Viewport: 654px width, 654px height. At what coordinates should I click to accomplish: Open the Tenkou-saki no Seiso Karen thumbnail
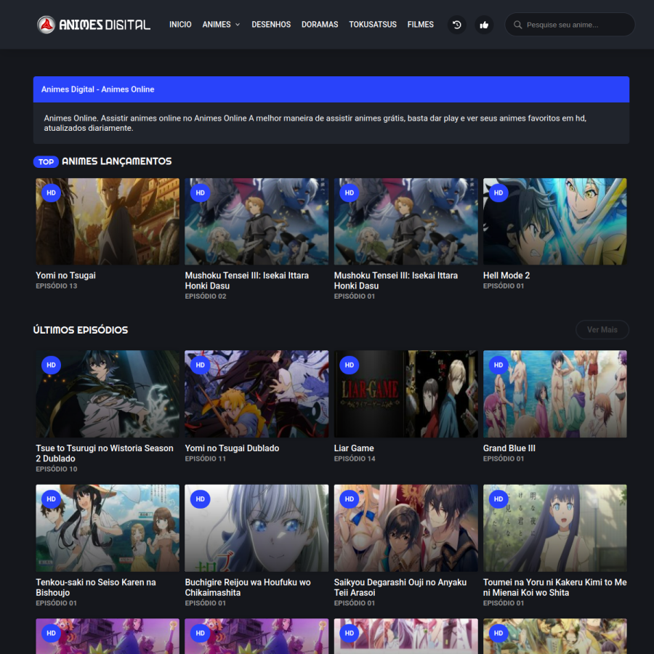pos(108,528)
